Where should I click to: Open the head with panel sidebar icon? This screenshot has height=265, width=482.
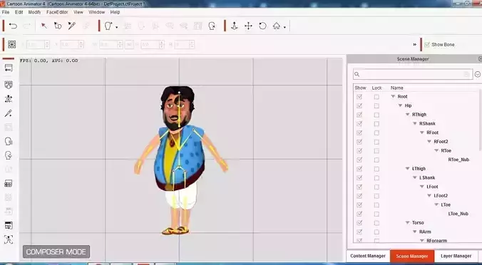[9, 141]
